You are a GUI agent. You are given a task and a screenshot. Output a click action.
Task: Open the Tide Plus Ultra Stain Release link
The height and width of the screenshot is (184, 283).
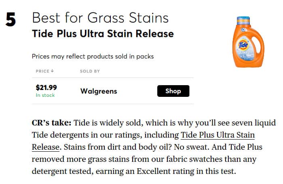click(218, 135)
